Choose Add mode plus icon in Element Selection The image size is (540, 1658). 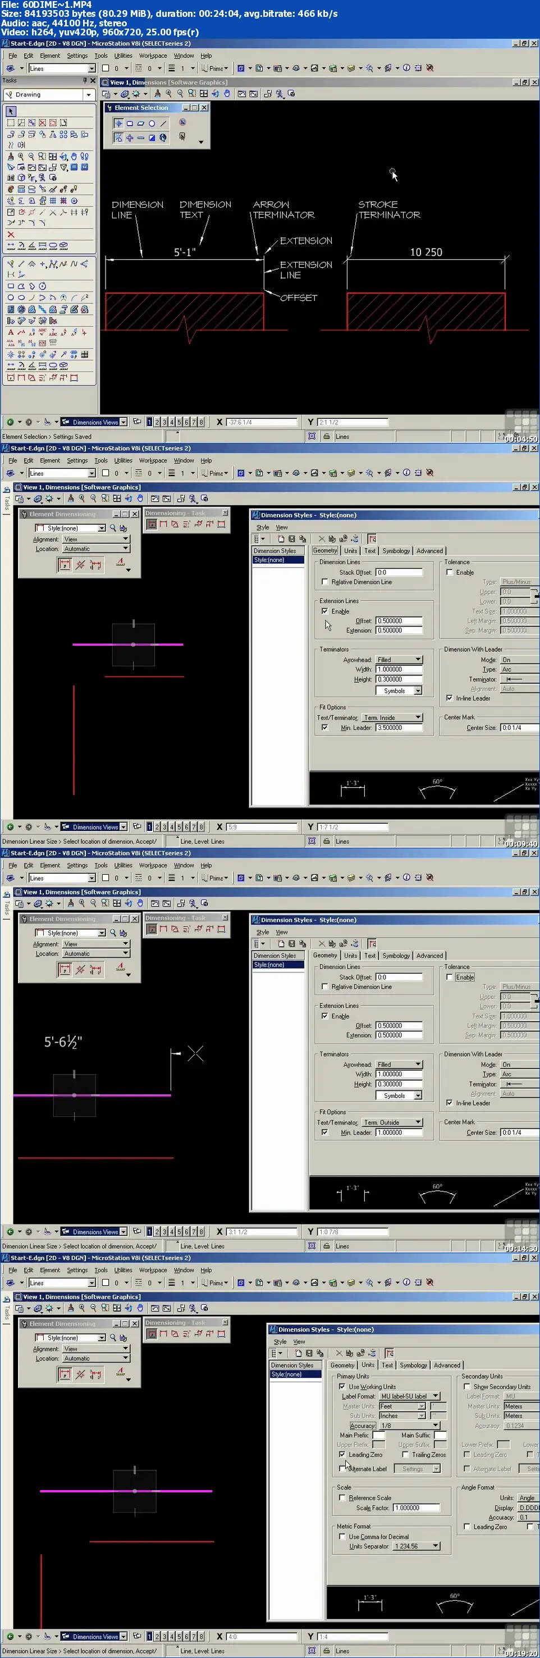(x=129, y=137)
